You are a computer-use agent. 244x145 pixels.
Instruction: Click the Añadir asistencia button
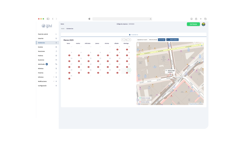[x=172, y=40]
